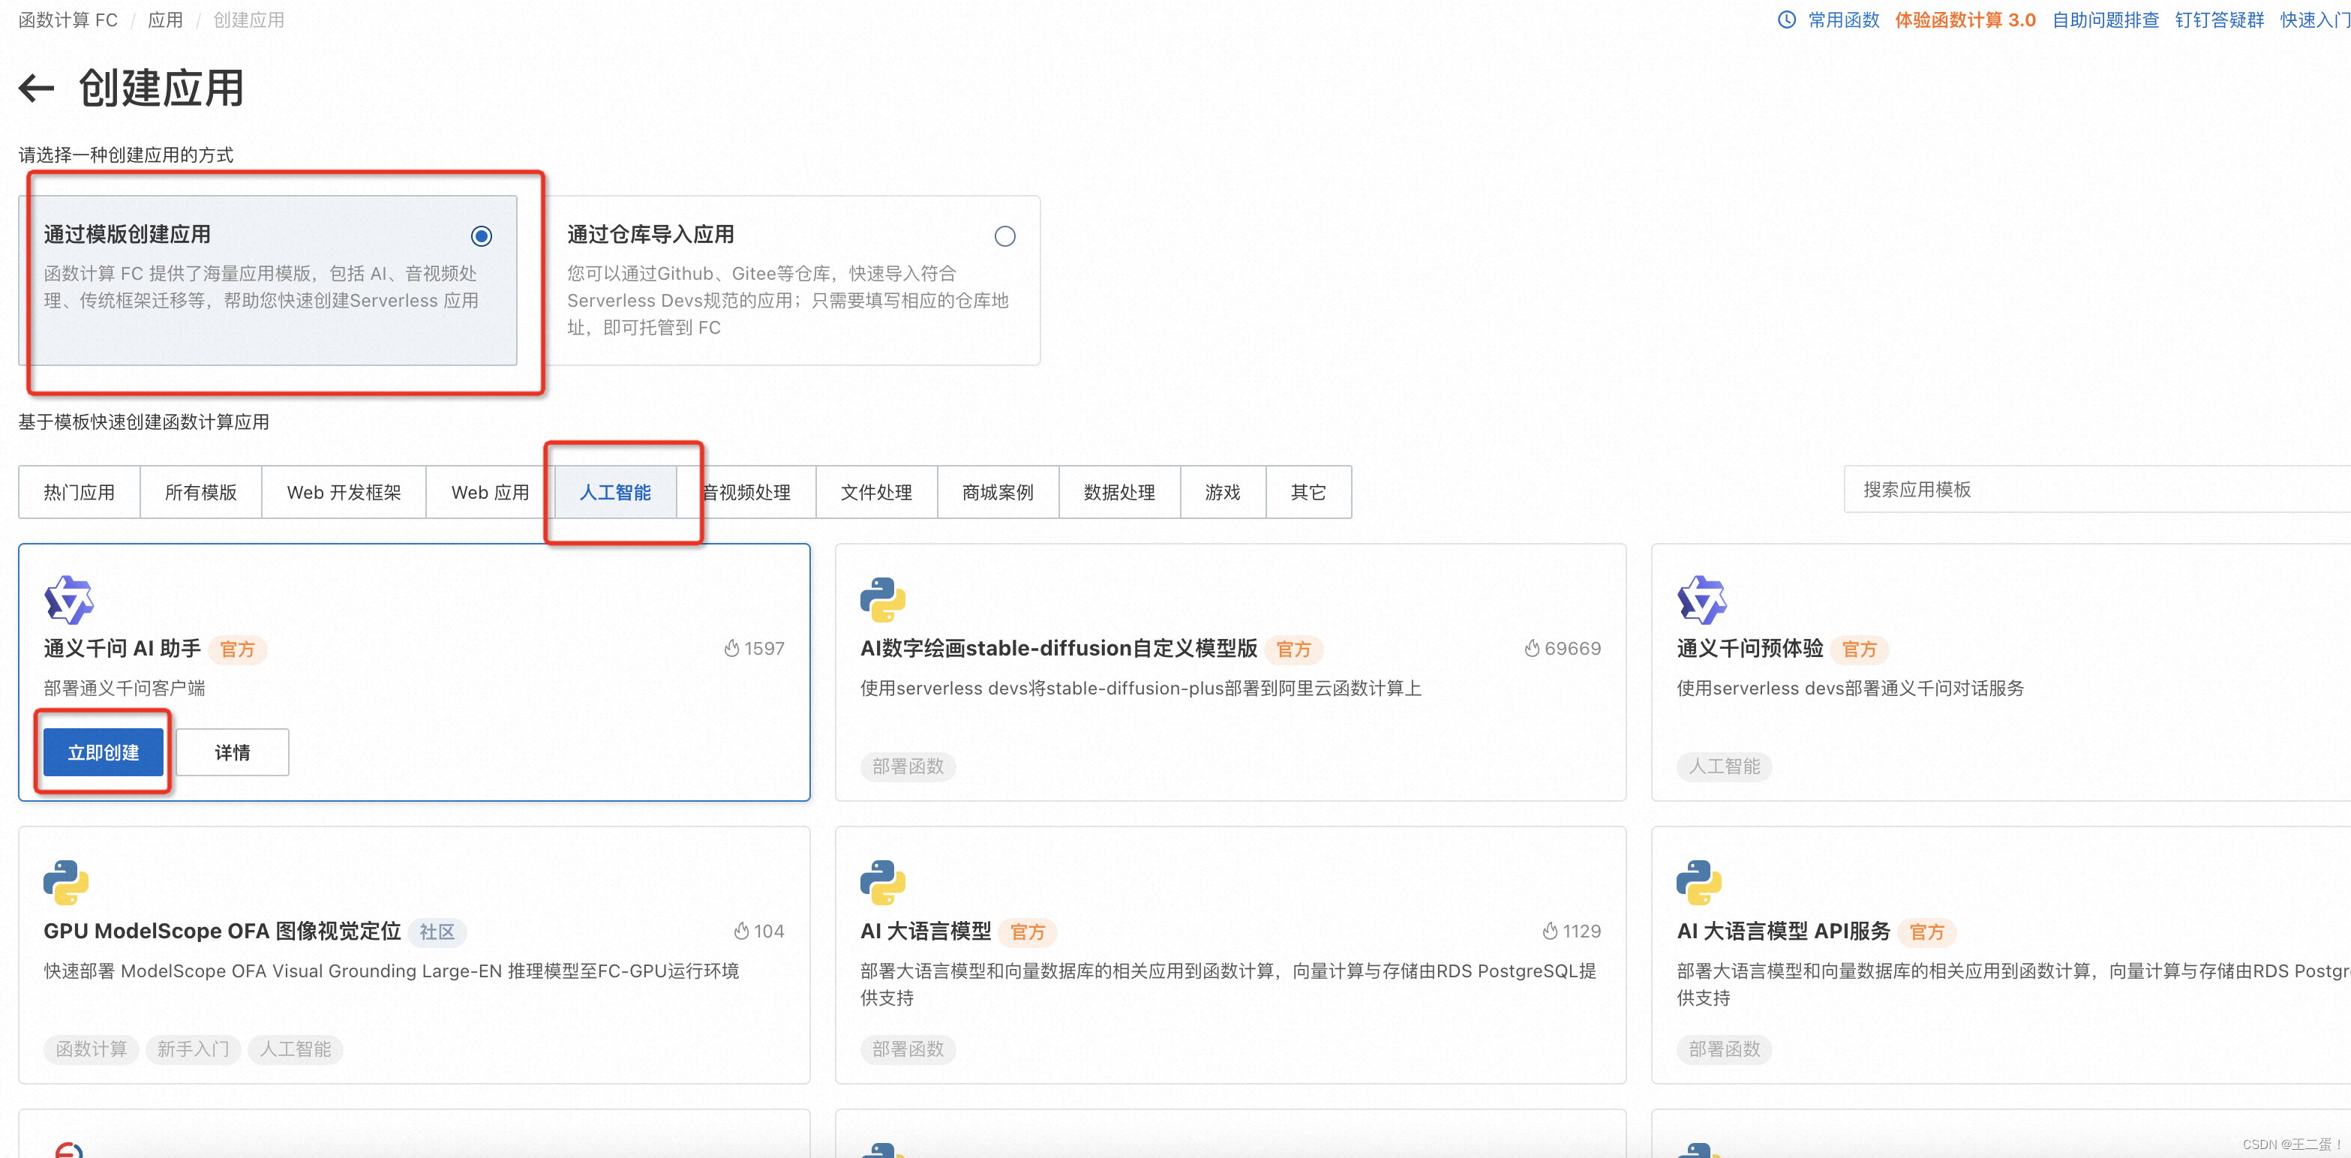The image size is (2351, 1158).
Task: Click 人工智能 tag on 通义千问预体验 card
Action: 1724,766
